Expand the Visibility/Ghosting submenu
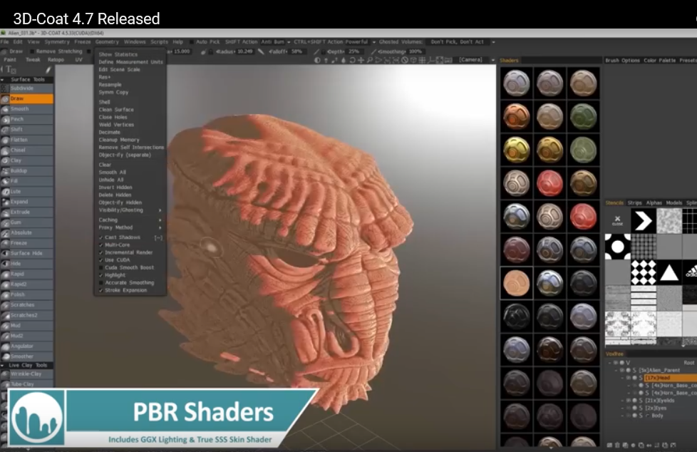This screenshot has height=452, width=697. click(x=130, y=210)
